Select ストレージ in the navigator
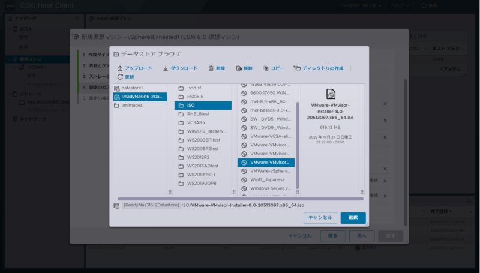The image size is (480, 273). [30, 94]
